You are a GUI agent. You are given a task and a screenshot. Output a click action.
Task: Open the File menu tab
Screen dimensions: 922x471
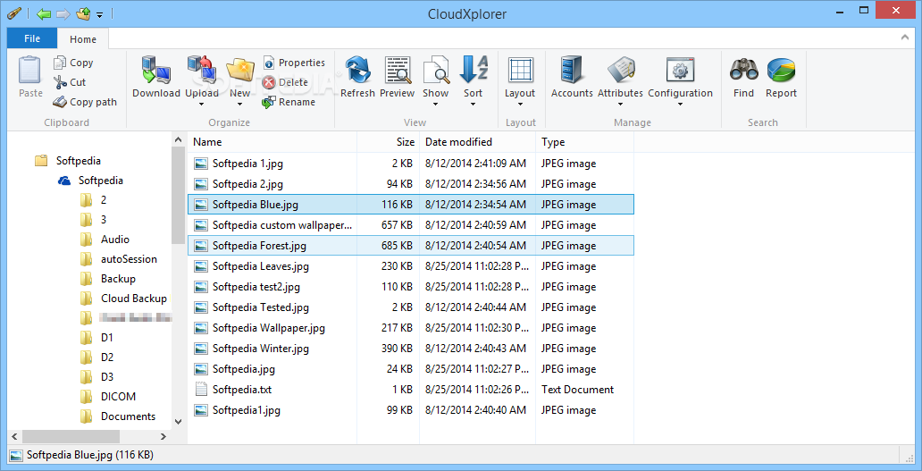coord(32,38)
